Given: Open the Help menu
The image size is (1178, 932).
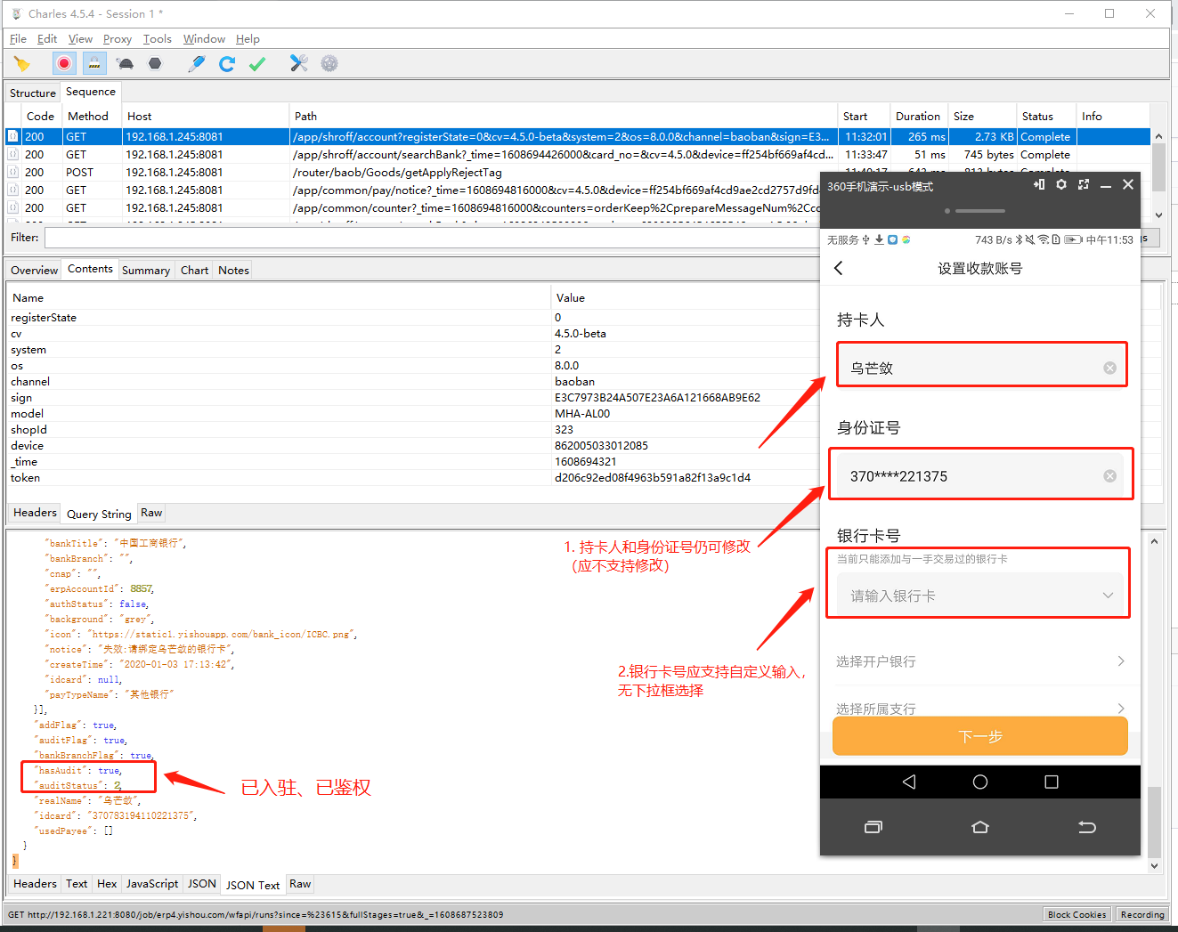Looking at the screenshot, I should (248, 39).
